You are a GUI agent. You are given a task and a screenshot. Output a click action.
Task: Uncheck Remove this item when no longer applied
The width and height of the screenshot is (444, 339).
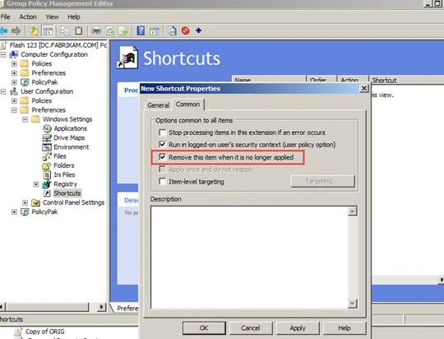coord(163,156)
